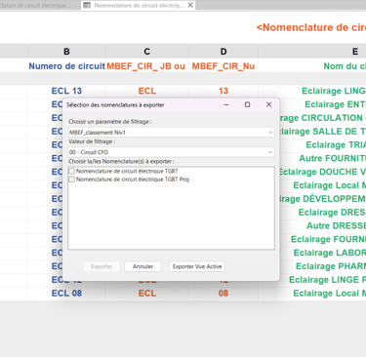The width and height of the screenshot is (366, 357).
Task: Click the Eclairage LABOR cell
Action: tap(323, 253)
